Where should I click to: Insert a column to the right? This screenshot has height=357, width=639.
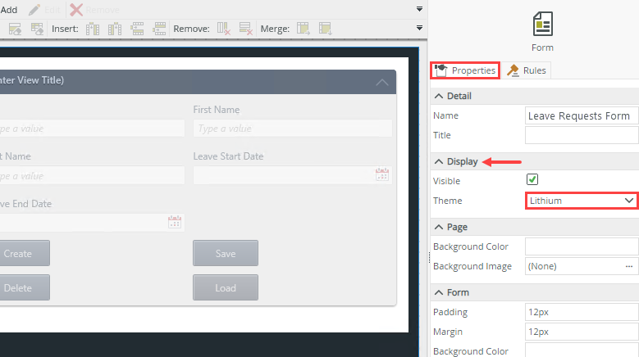point(115,29)
